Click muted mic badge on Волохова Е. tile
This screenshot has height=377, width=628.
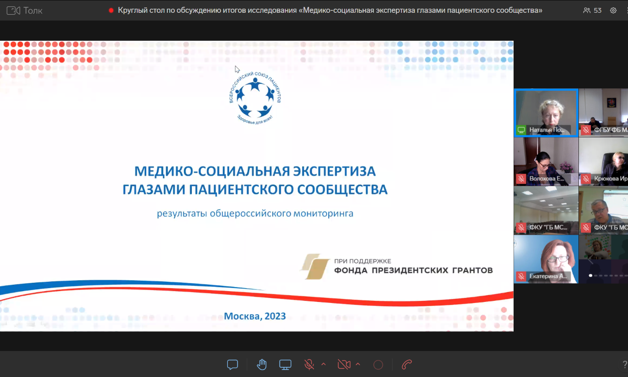click(521, 179)
